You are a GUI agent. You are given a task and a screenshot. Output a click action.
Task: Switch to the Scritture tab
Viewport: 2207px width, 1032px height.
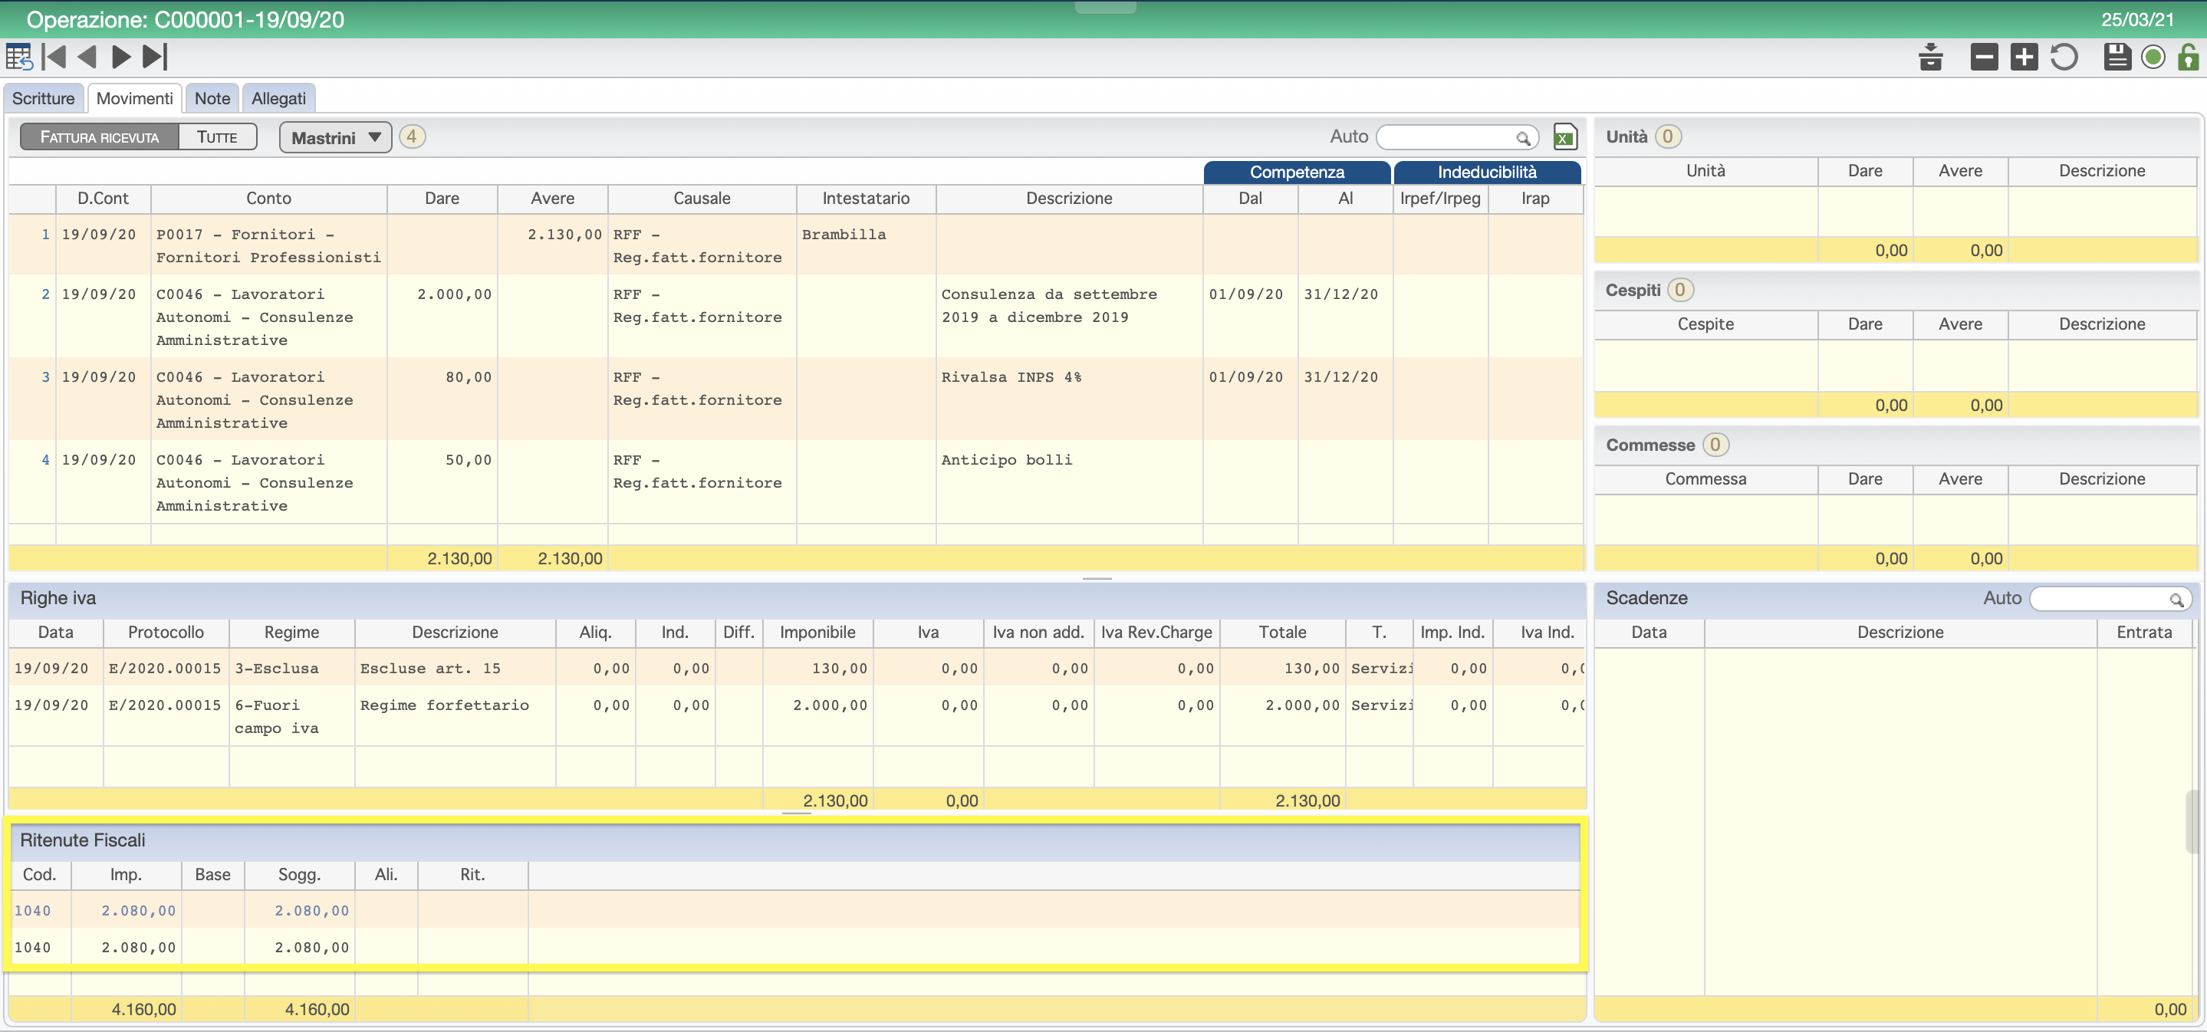click(43, 98)
